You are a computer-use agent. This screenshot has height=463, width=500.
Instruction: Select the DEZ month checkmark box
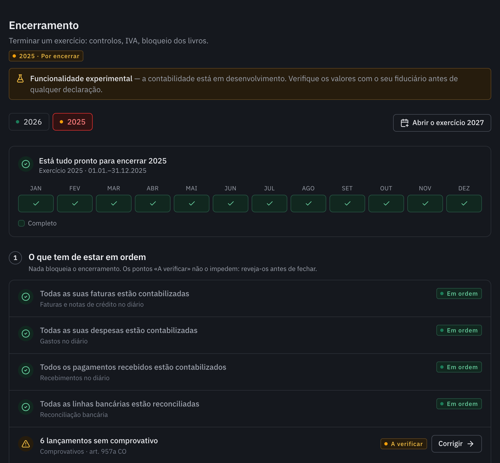(464, 204)
